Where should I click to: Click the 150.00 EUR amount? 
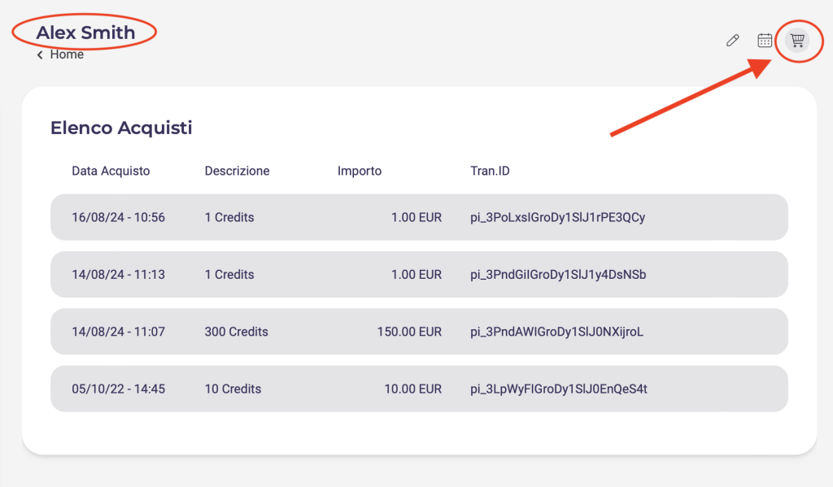[409, 332]
